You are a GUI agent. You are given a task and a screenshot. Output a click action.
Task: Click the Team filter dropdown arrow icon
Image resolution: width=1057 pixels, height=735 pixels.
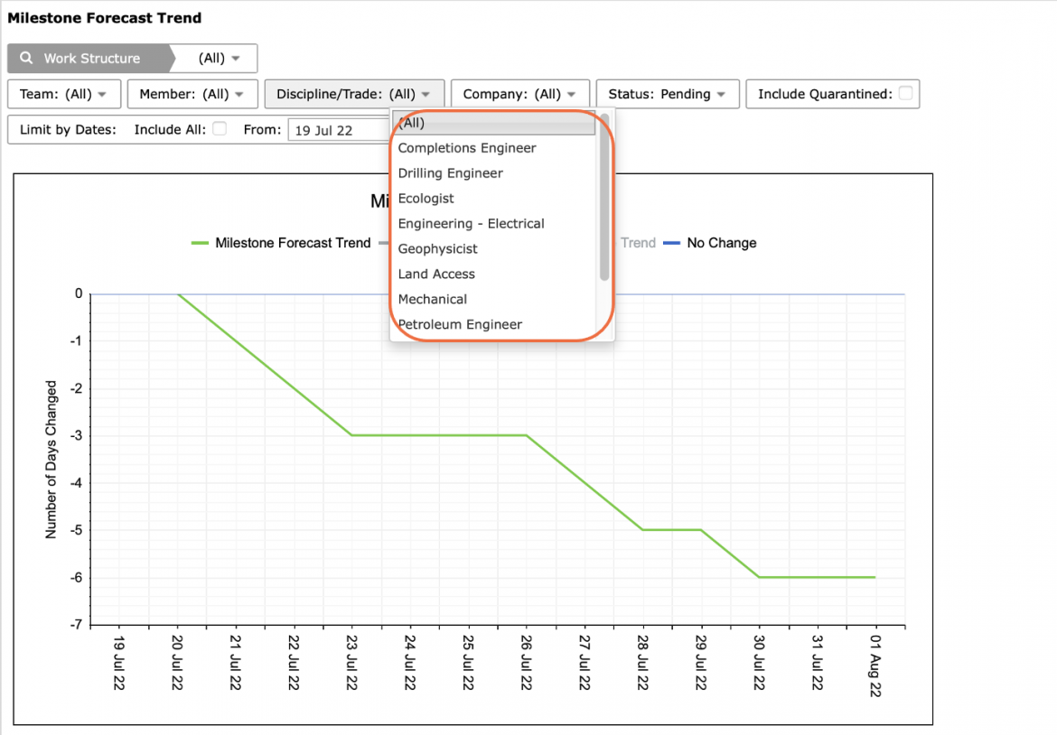click(102, 94)
